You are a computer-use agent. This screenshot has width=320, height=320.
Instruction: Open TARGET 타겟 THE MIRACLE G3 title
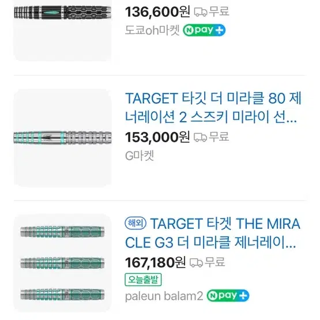[213, 233]
